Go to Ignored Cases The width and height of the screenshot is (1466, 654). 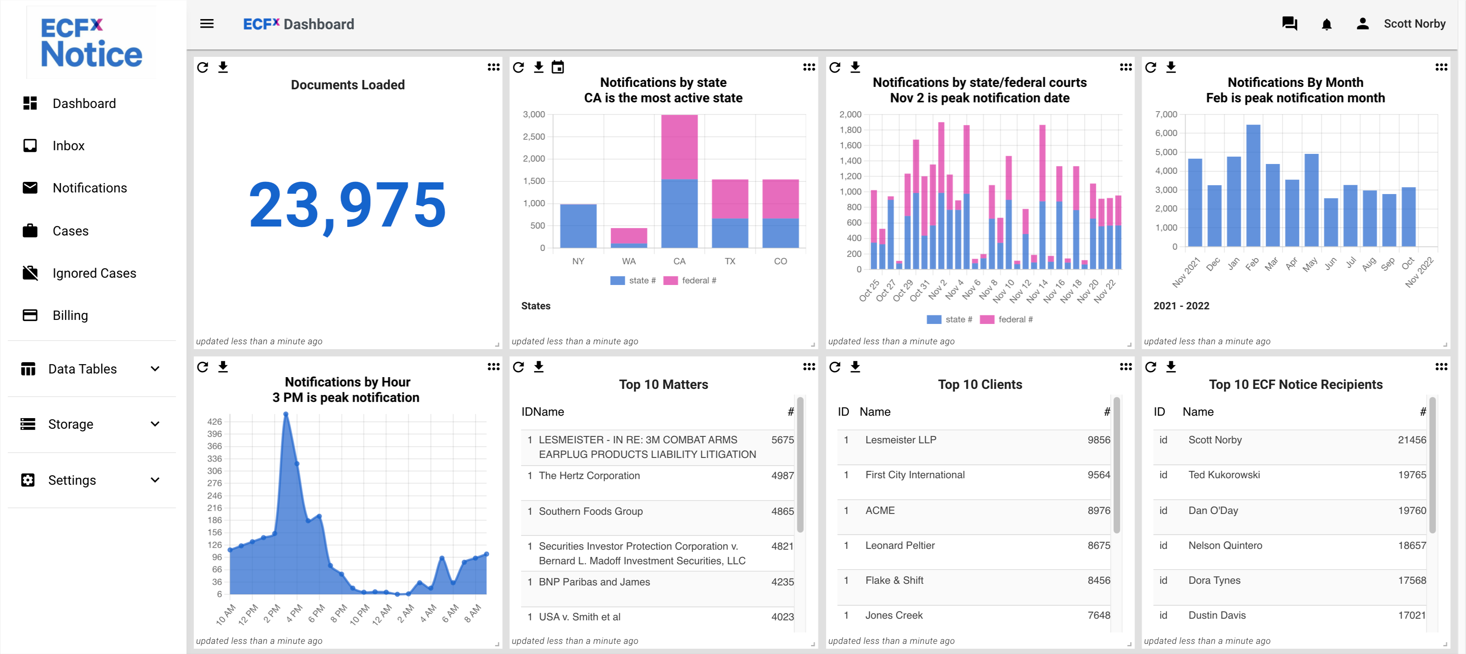pyautogui.click(x=94, y=273)
